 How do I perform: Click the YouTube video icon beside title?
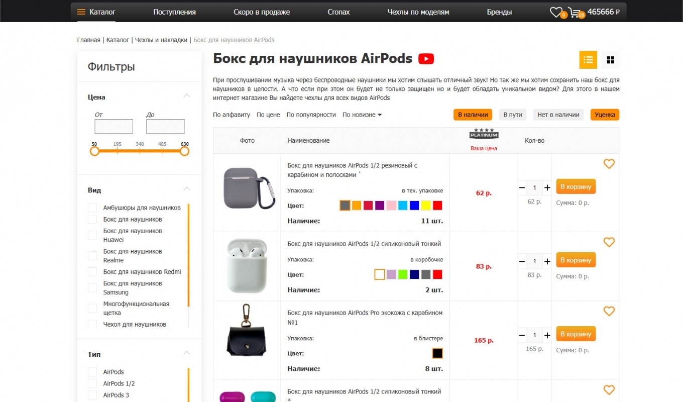[x=426, y=59]
